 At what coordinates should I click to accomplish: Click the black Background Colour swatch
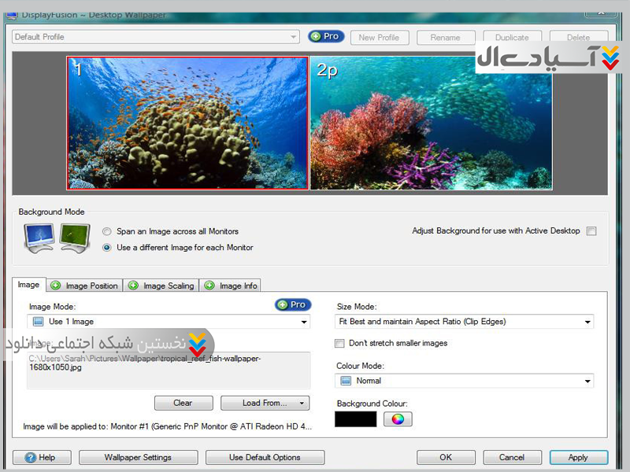coord(356,419)
